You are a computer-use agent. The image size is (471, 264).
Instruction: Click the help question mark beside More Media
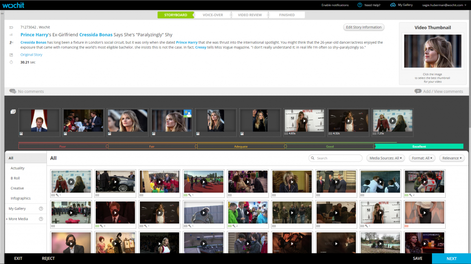tap(41, 219)
